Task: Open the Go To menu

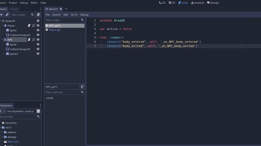Action: [x=74, y=15]
